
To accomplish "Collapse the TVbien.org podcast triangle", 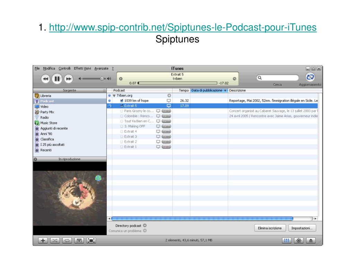I will 114,96.
